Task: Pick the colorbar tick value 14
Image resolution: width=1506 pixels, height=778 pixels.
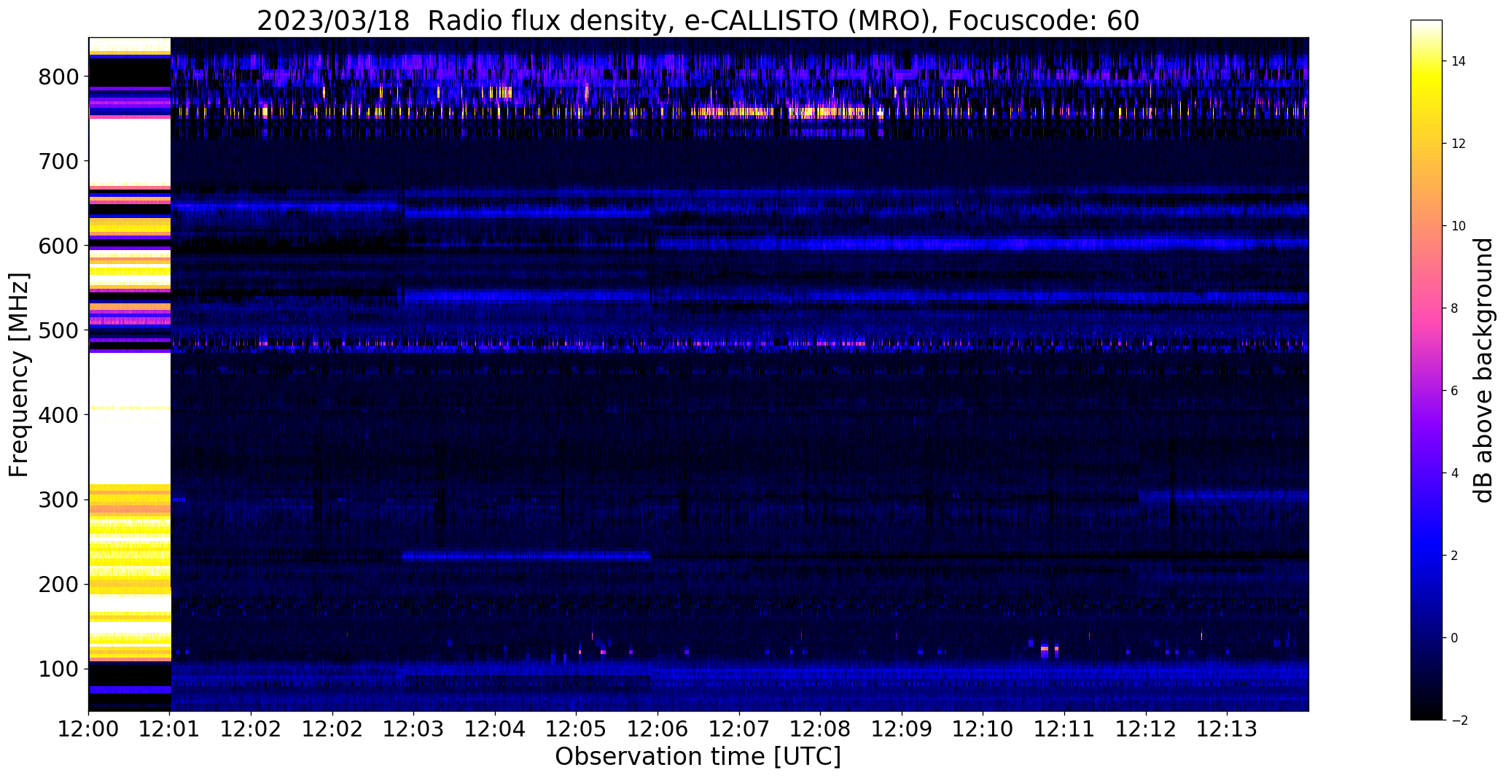Action: (x=1459, y=61)
